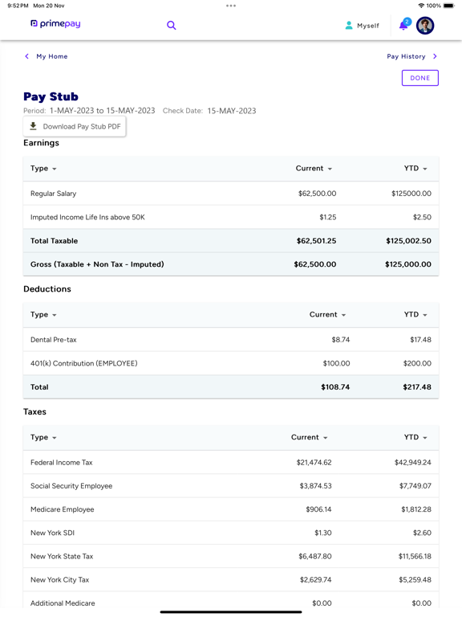Sort Taxes table by YTD
The image size is (462, 617).
coord(415,438)
